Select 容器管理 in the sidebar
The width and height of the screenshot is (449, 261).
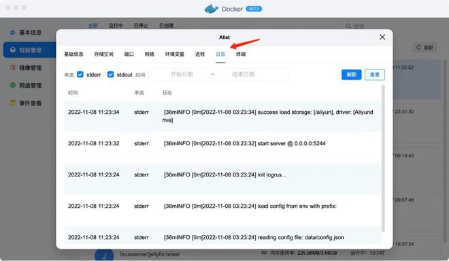coord(29,50)
